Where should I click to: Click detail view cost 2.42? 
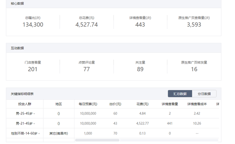197,113
